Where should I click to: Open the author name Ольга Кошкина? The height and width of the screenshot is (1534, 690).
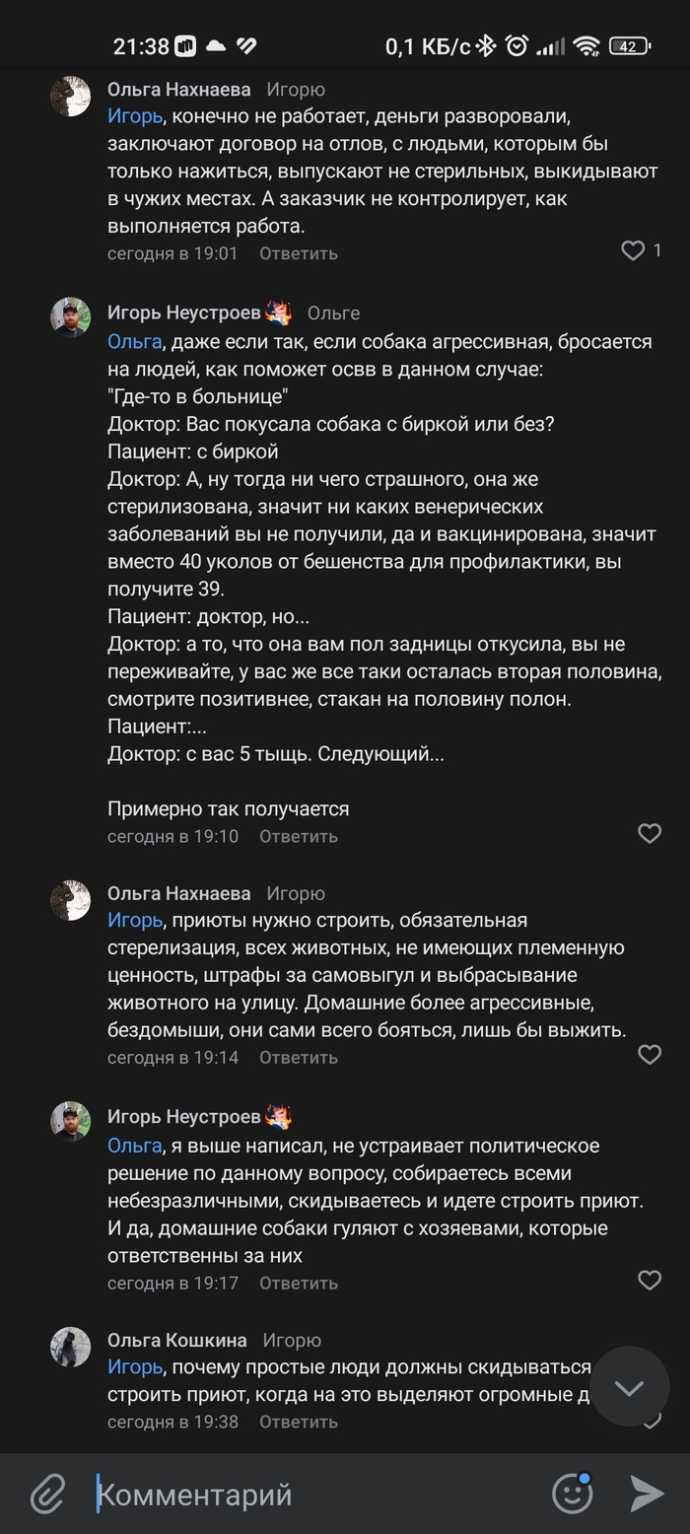pyautogui.click(x=177, y=1340)
